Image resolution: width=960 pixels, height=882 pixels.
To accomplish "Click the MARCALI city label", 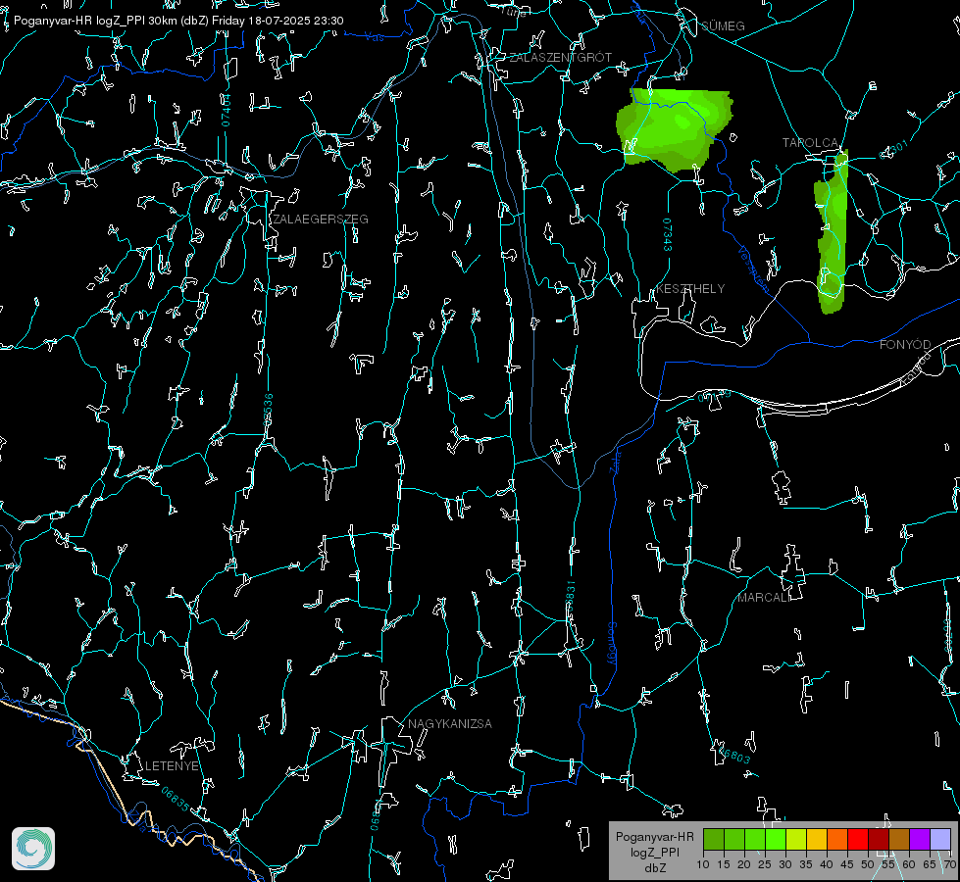I will 764,598.
